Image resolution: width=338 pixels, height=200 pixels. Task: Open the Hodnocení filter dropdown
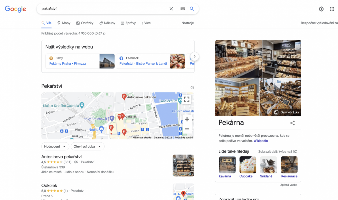coord(55,146)
